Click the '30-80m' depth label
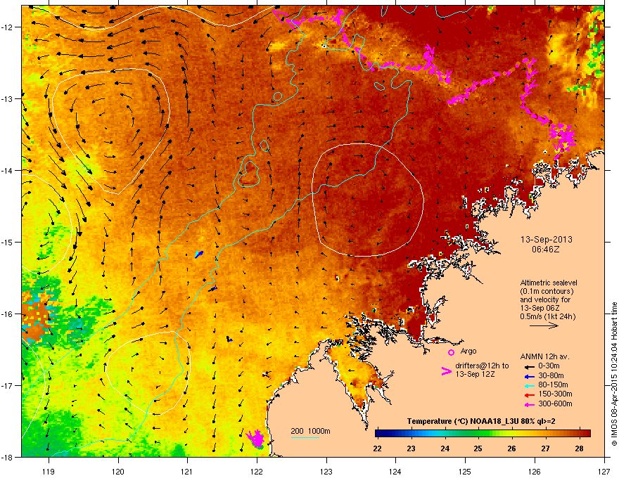This screenshot has height=478, width=619. (551, 375)
